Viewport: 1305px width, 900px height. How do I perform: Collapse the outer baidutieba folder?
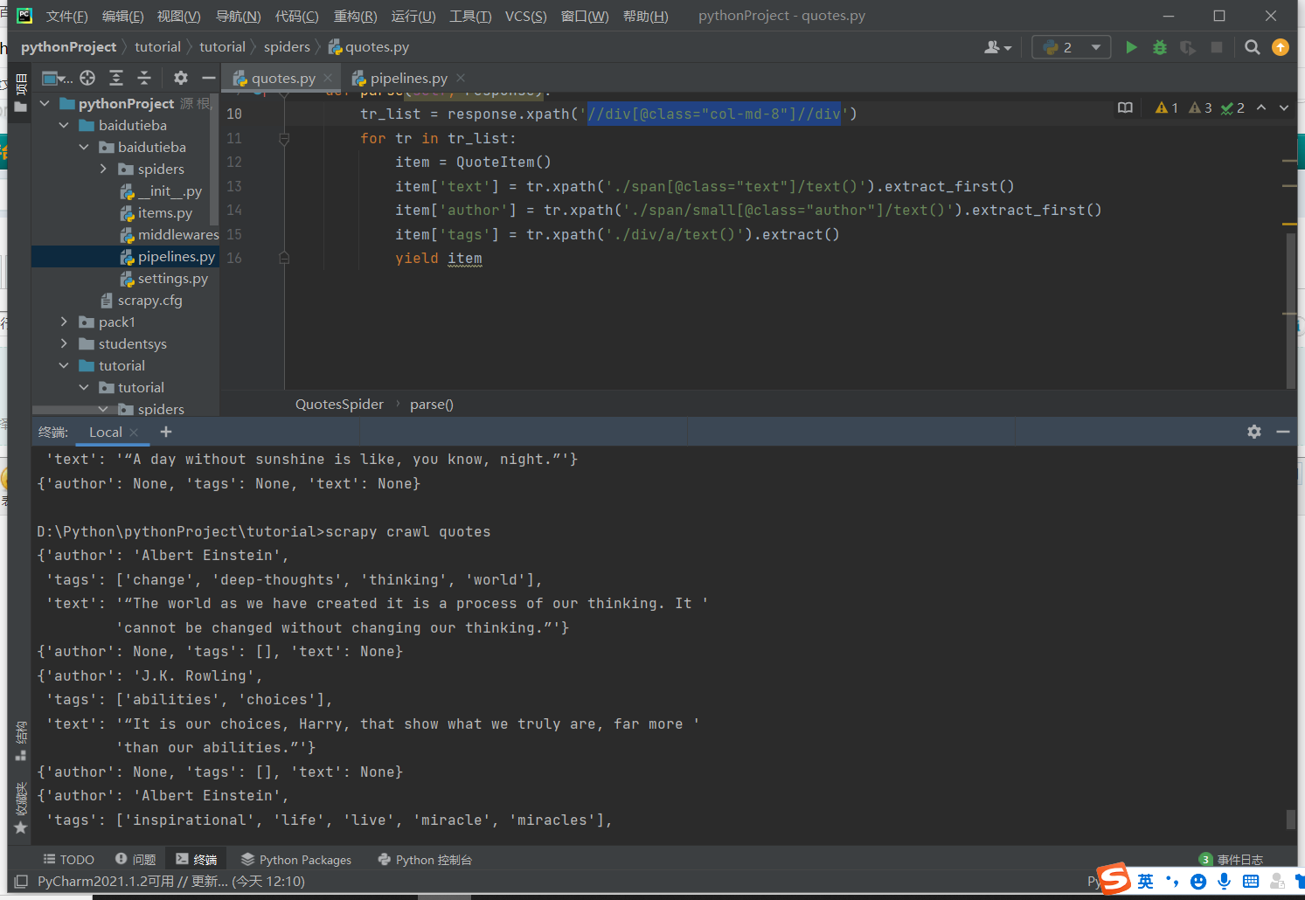pos(64,125)
